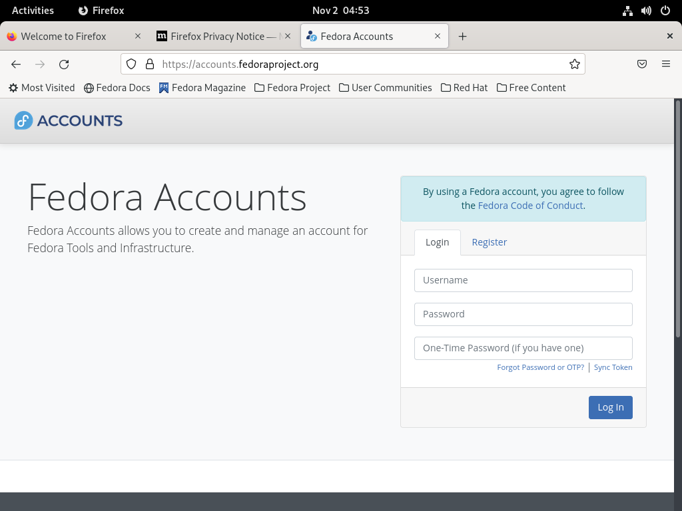Switch to the Register tab

point(490,242)
